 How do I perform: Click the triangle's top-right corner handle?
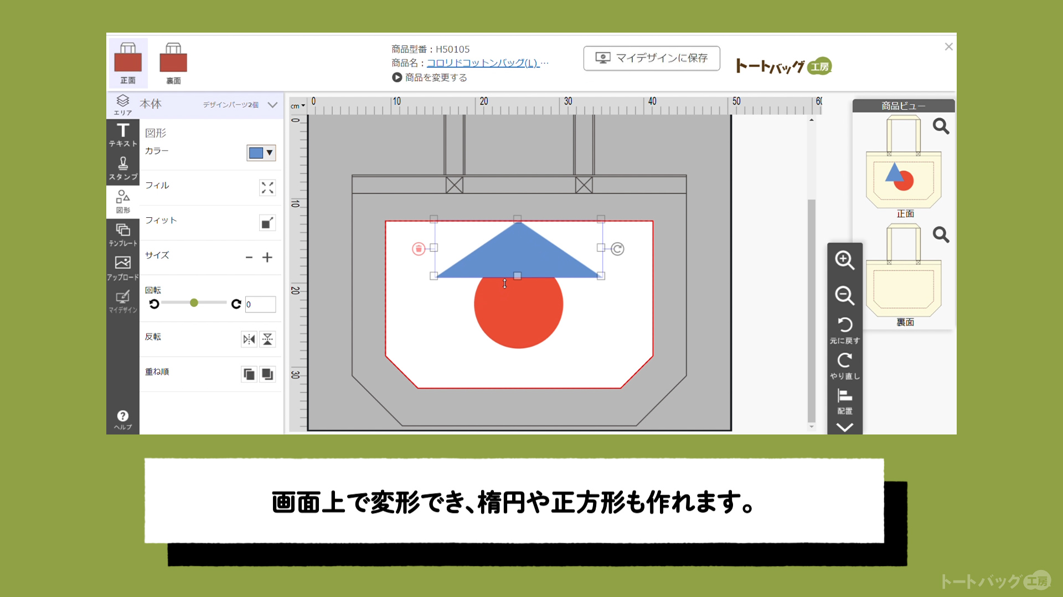(x=601, y=219)
